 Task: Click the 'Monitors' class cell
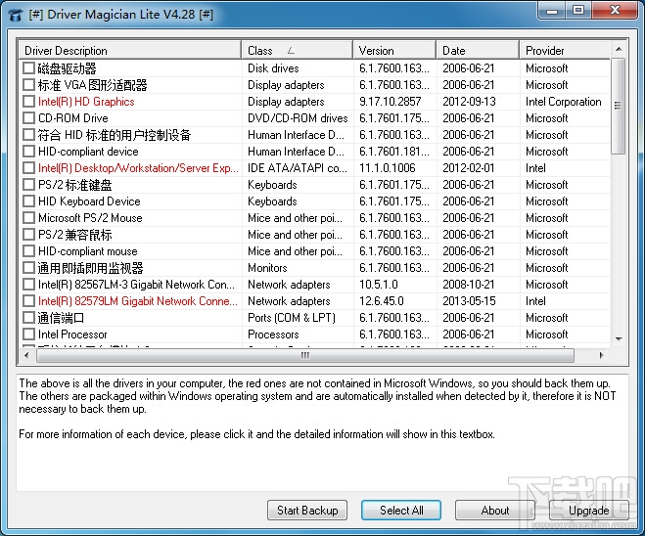tap(267, 268)
